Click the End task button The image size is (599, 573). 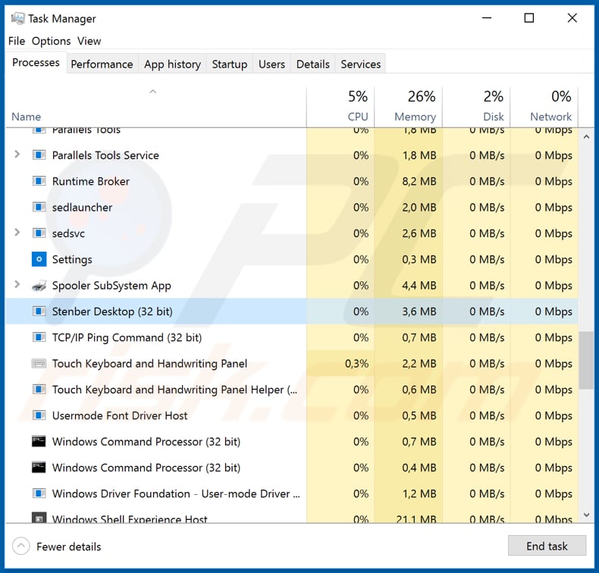(547, 546)
